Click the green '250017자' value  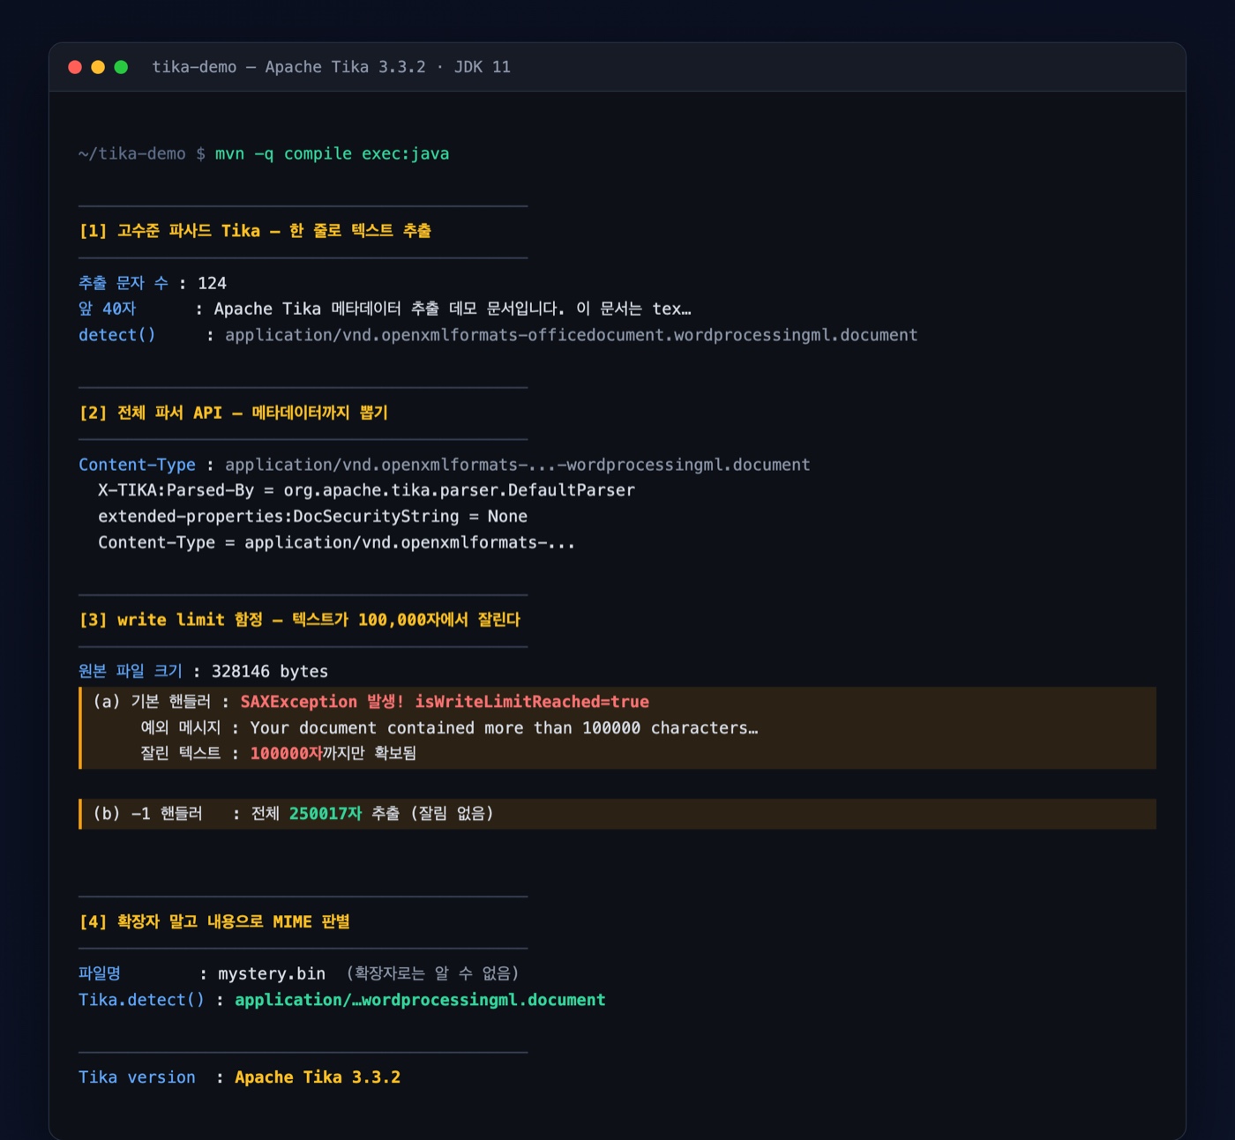click(326, 814)
